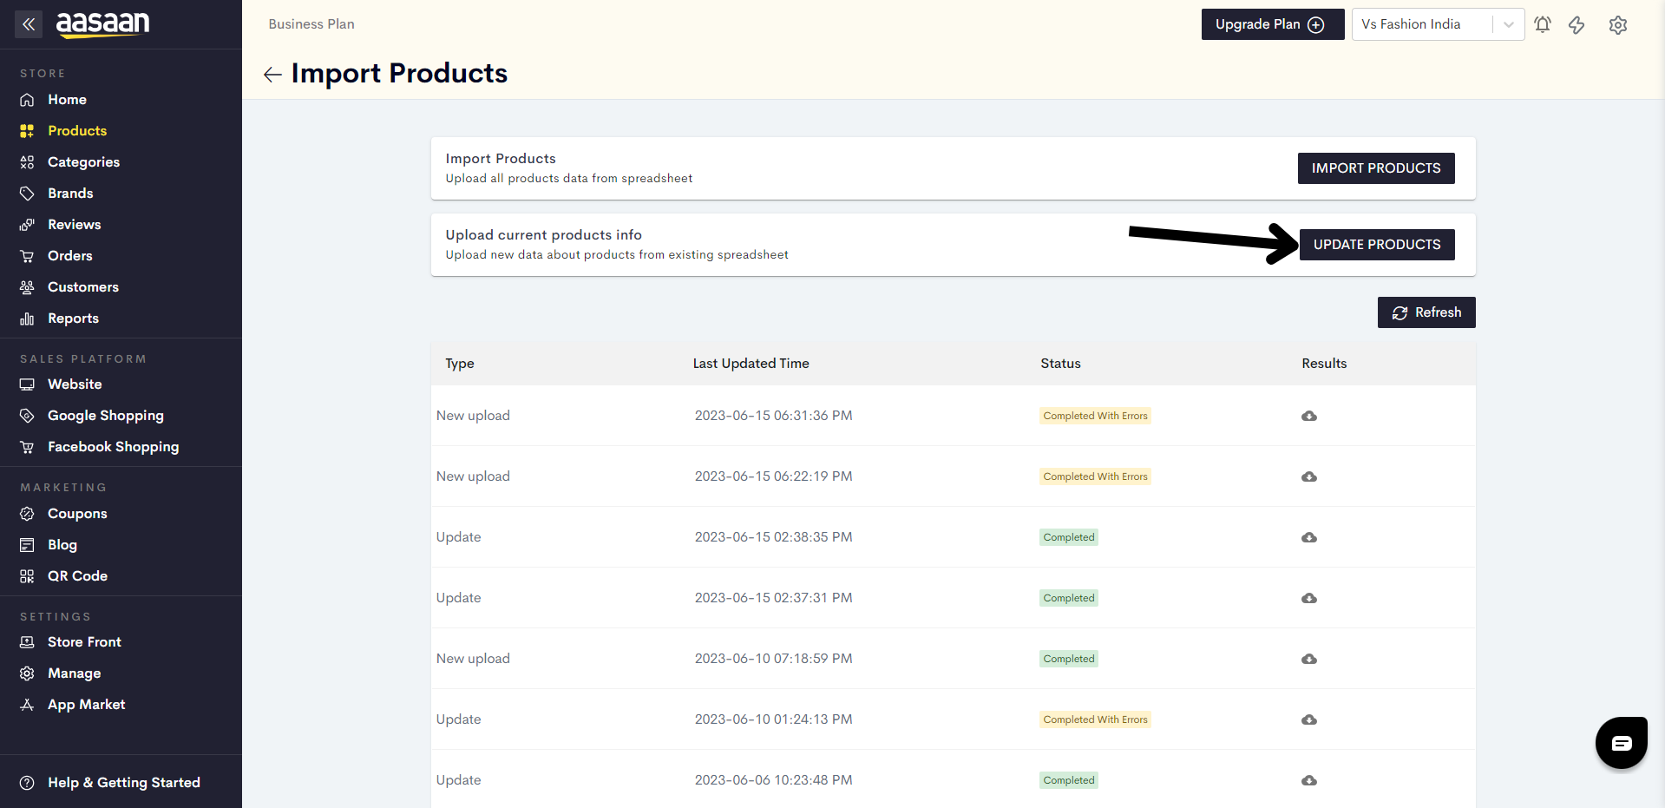Open Products in sidebar

77,131
